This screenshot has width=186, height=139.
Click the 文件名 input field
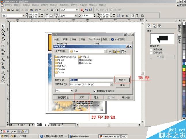pos(91,80)
